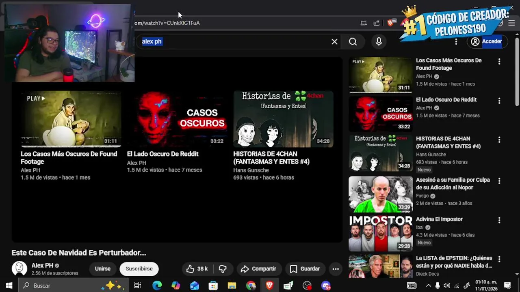Open File Explorer from the taskbar

(232, 286)
